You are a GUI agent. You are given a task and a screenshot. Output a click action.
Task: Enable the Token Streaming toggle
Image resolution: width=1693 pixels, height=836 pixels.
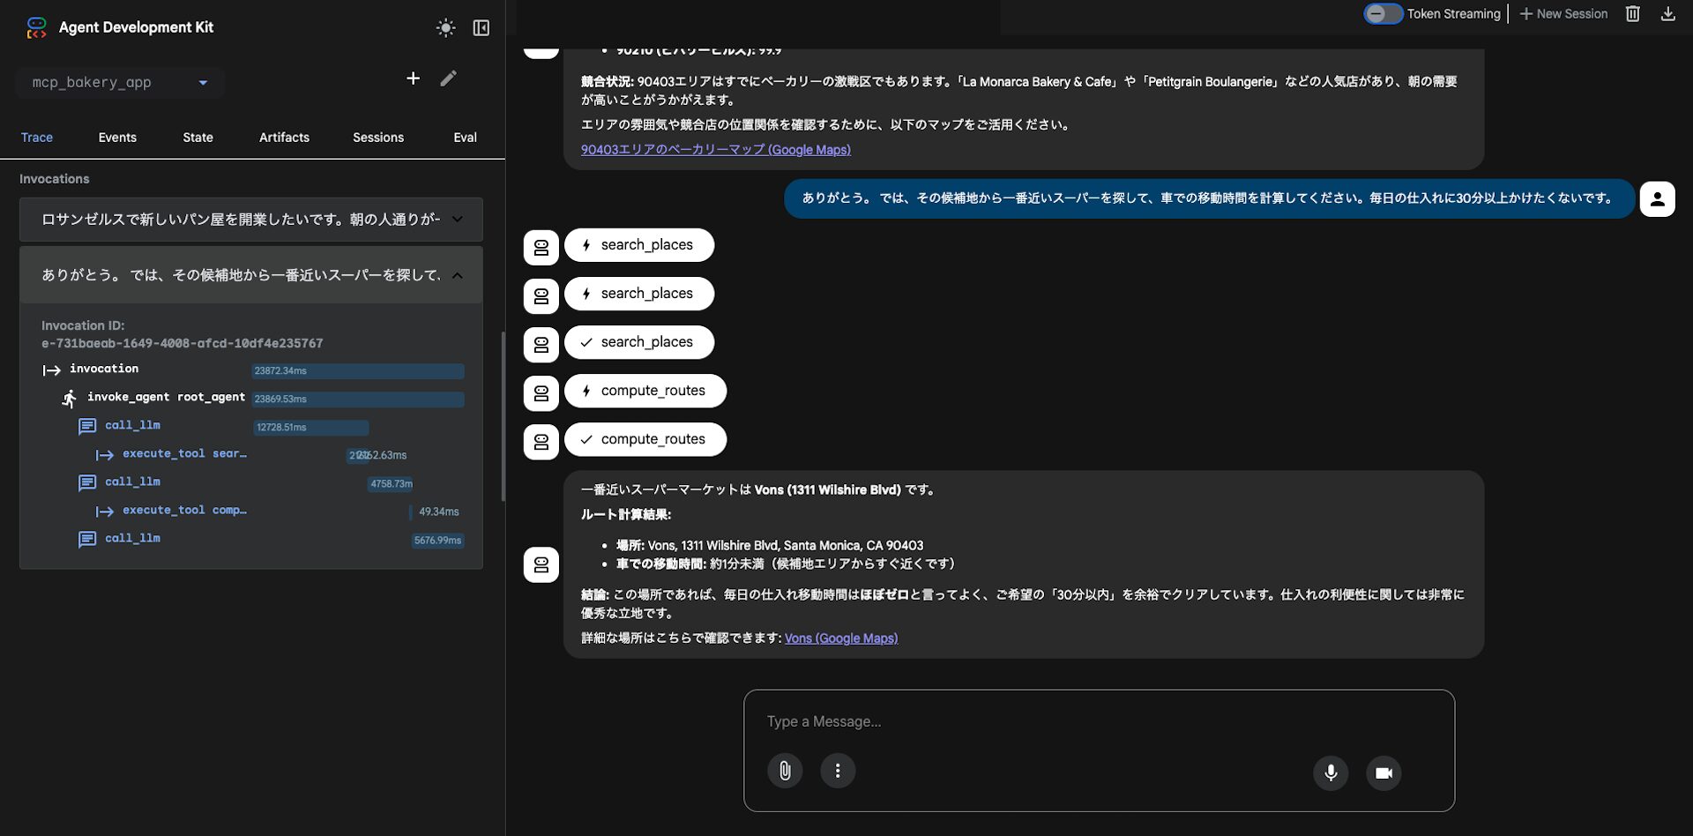click(x=1383, y=14)
